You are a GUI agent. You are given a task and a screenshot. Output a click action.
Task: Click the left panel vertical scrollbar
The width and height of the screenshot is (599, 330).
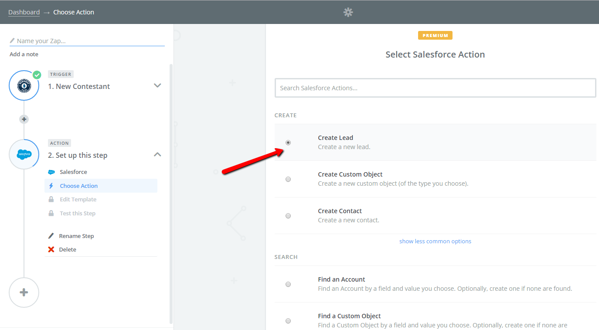click(x=171, y=194)
